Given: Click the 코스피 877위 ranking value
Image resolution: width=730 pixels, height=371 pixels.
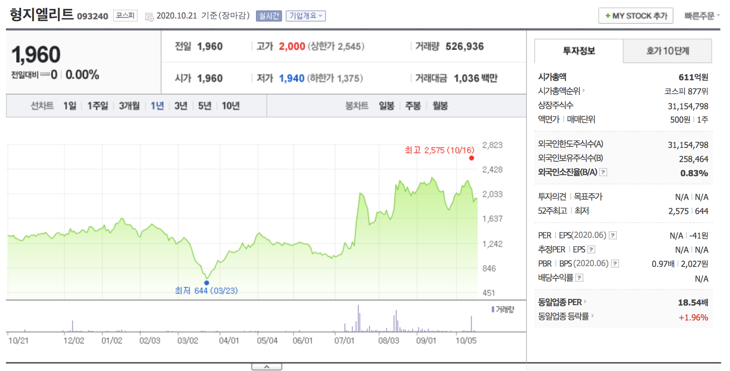Looking at the screenshot, I should (686, 91).
